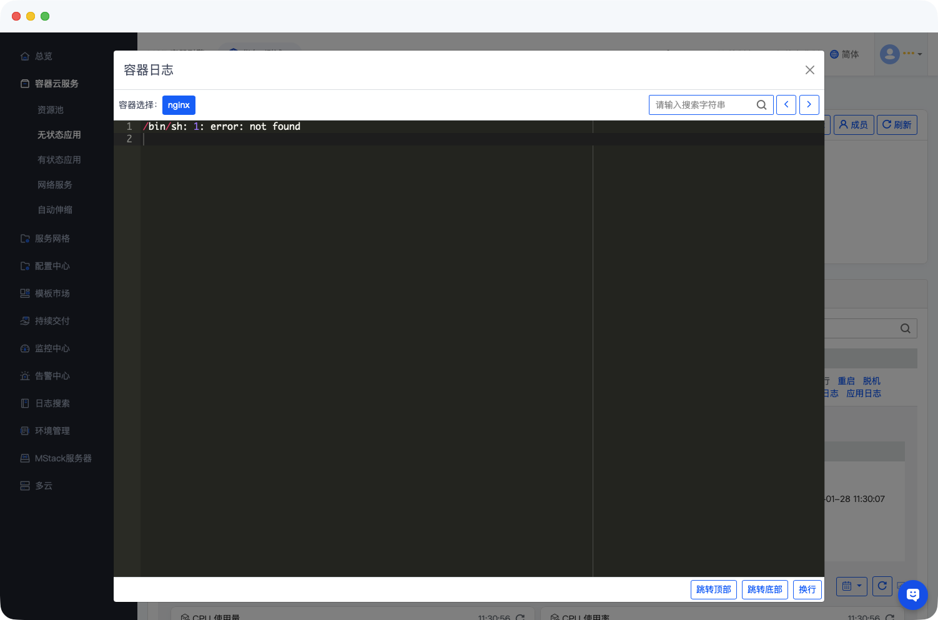This screenshot has height=620, width=938.
Task: Click the 告警中心 alarm icon
Action: (x=25, y=376)
